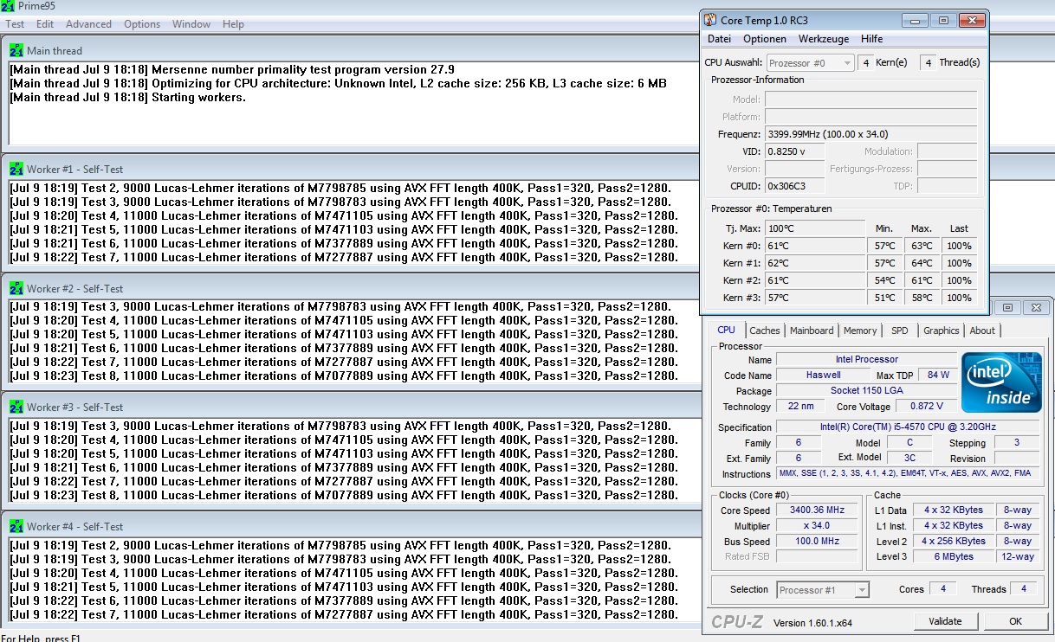The height and width of the screenshot is (642, 1055).
Task: Click Worker #4 line Test 2 M7798785
Action: pos(340,545)
